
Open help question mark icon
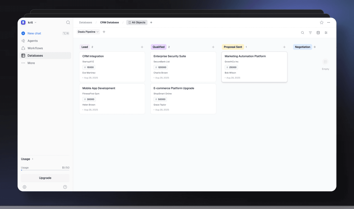click(65, 187)
